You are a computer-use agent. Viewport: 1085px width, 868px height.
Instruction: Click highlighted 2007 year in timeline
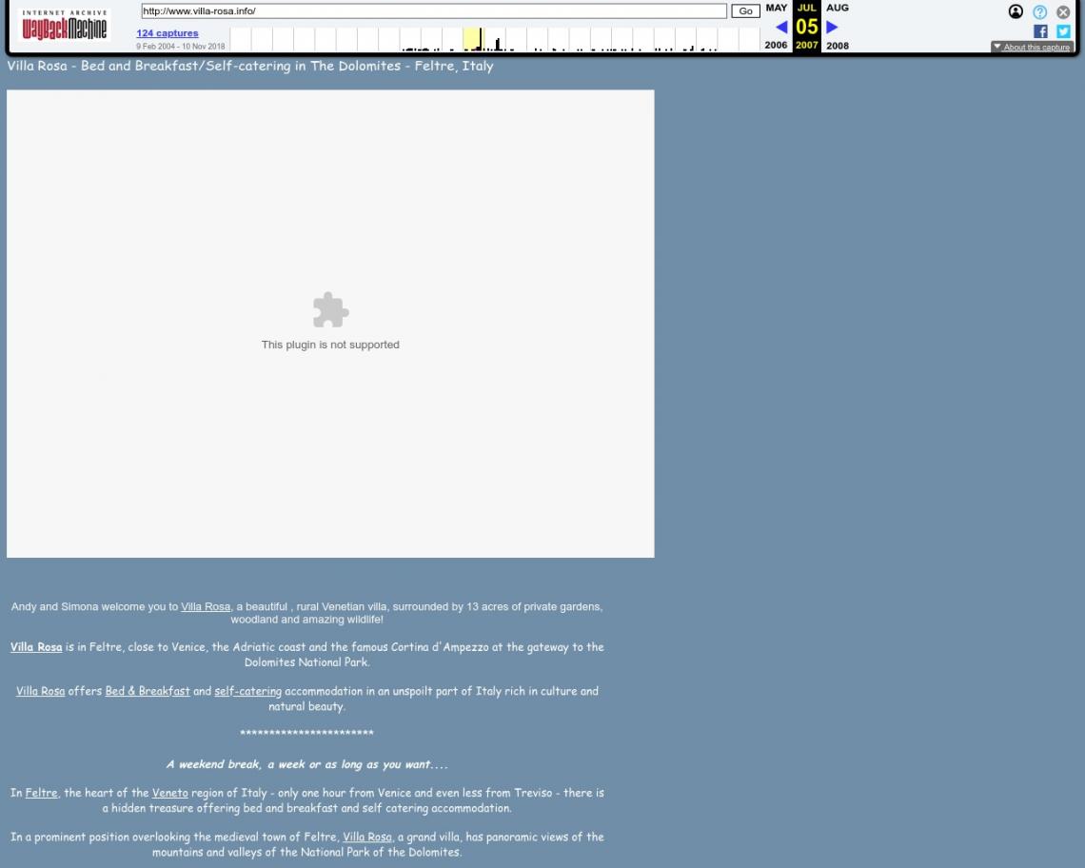[x=473, y=39]
